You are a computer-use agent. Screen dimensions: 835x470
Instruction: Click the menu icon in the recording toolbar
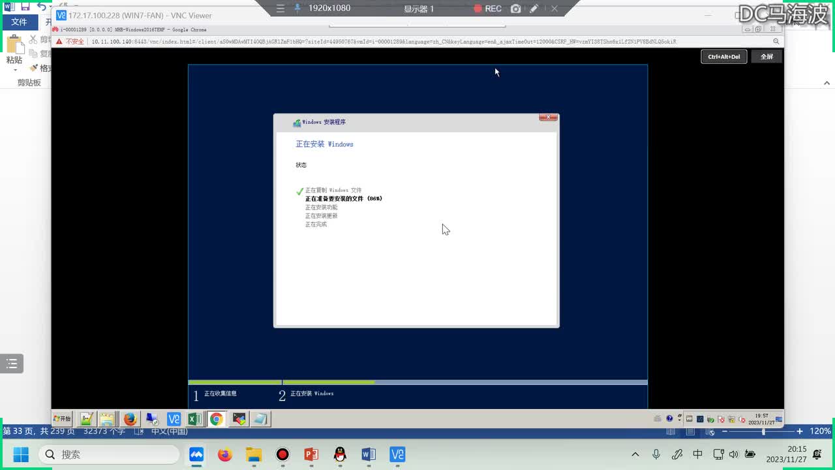[x=281, y=8]
